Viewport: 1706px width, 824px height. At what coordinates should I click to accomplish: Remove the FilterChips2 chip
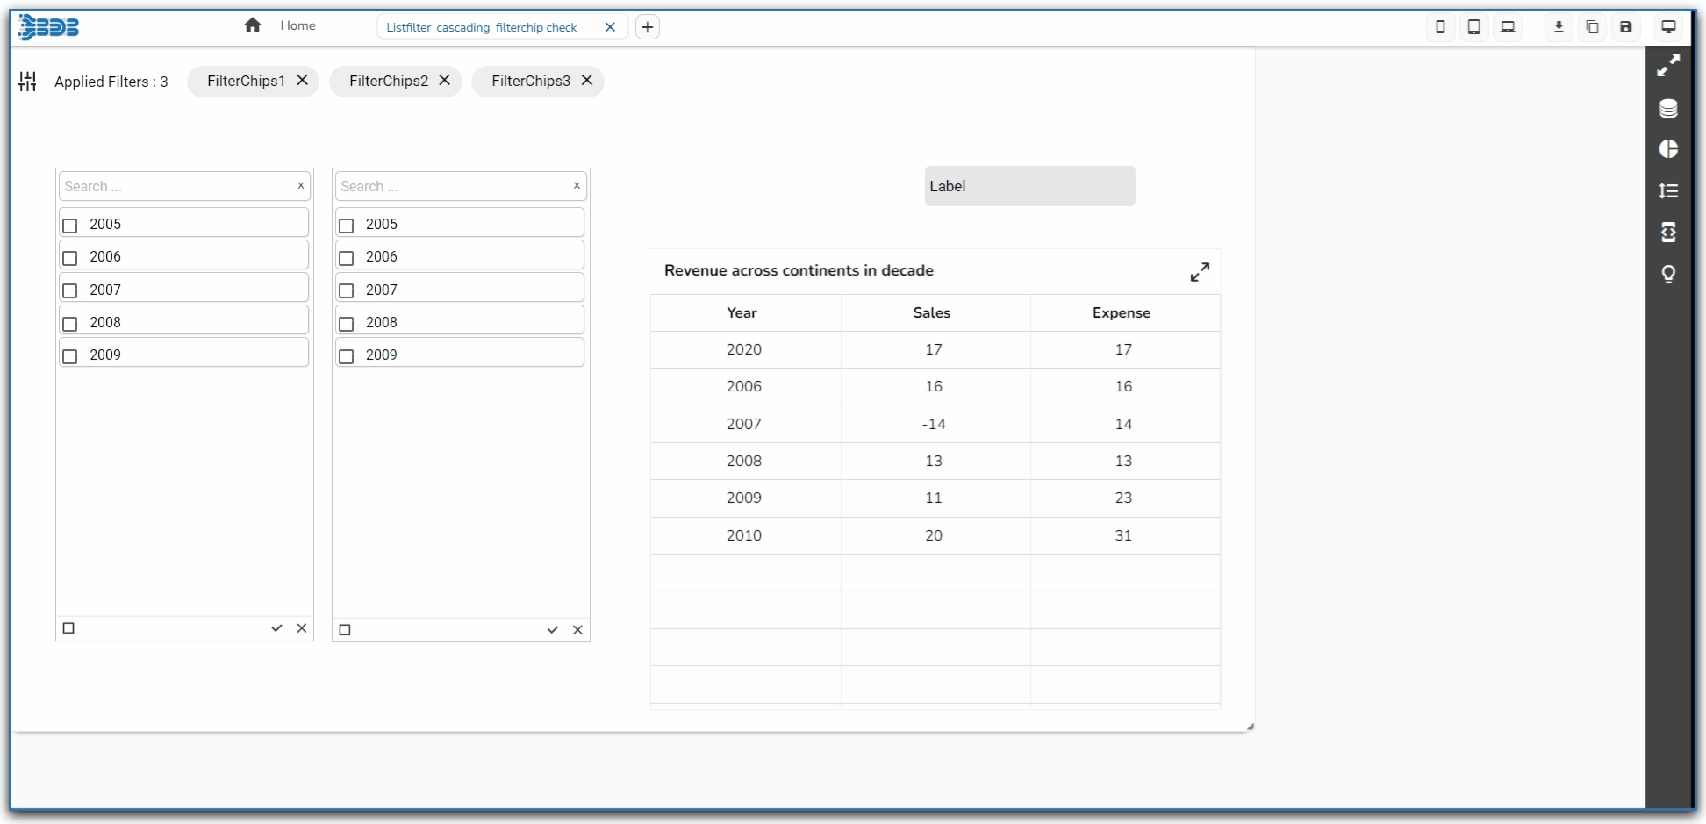(445, 80)
